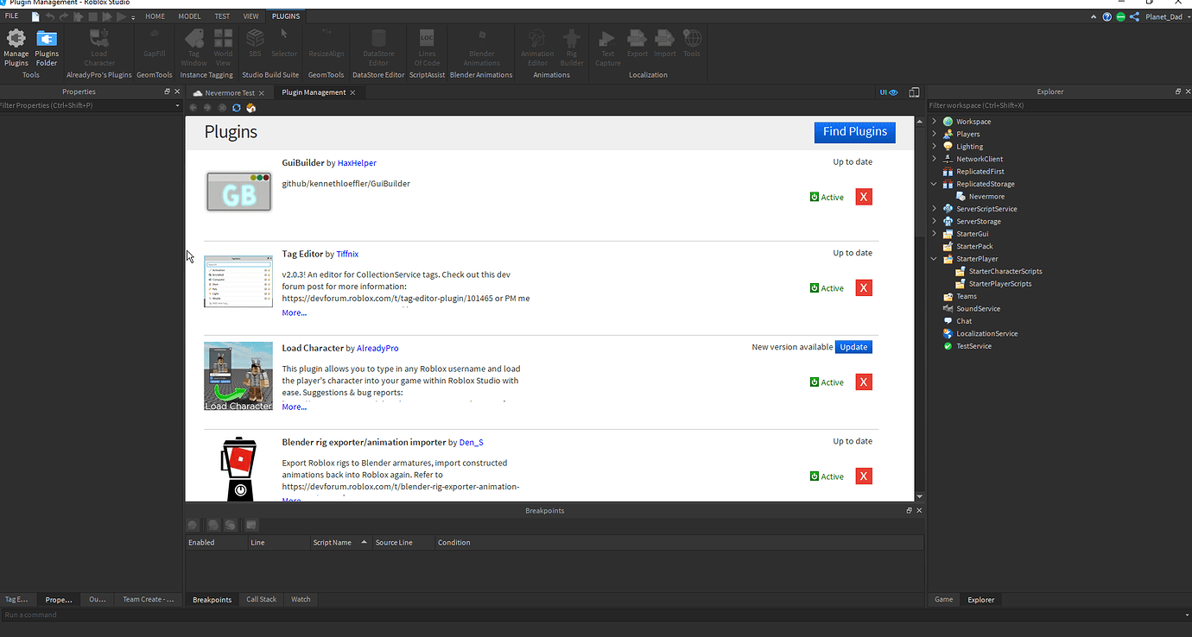Remove the Load Character plugin with red X
The width and height of the screenshot is (1192, 637).
[864, 382]
